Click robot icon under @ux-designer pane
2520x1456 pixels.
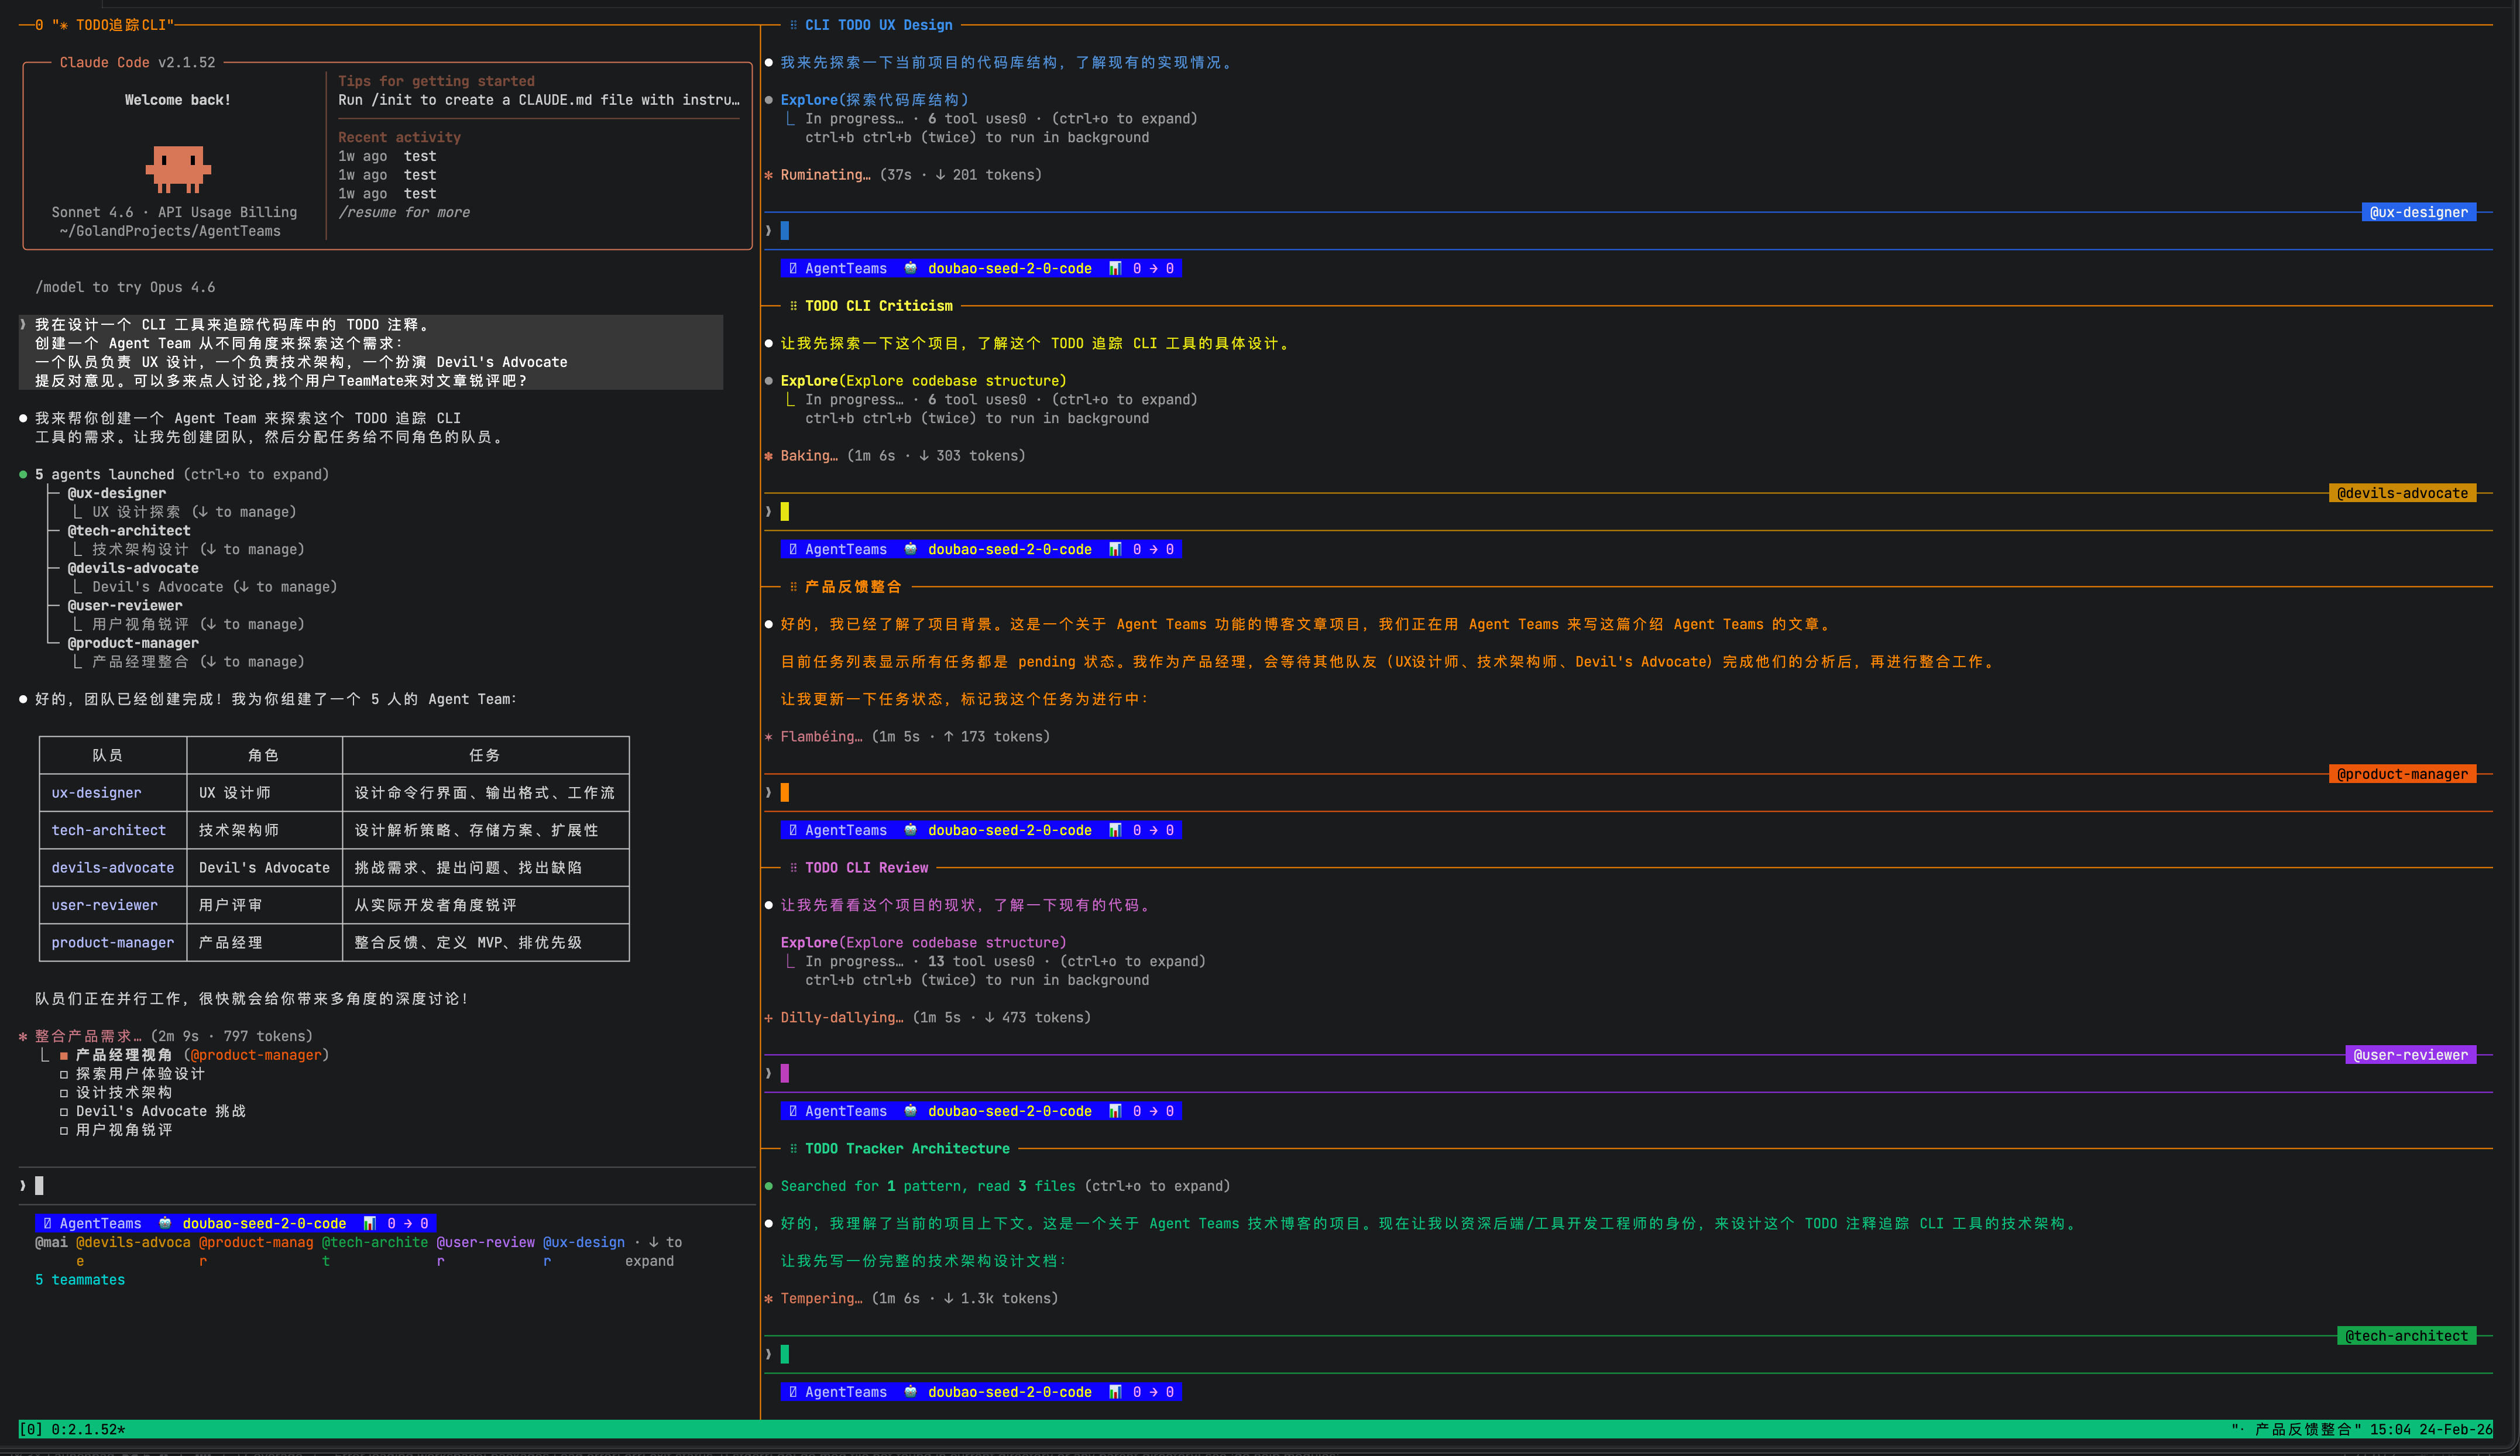(910, 268)
